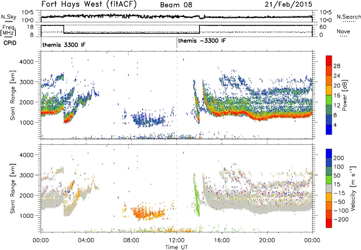Select the "themis 3300 IF" CPID text
Screen dimensions: 361x250
(x=64, y=45)
